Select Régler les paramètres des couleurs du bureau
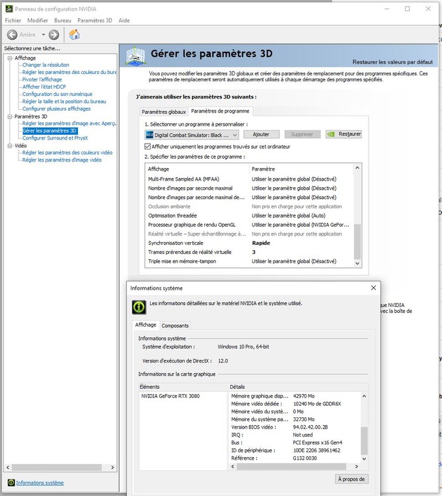Viewport: 442px width, 496px height. 69,72
